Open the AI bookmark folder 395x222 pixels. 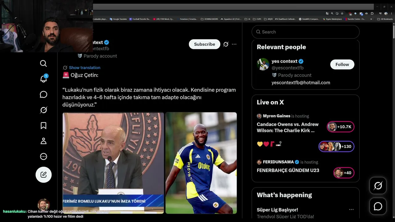(247, 19)
